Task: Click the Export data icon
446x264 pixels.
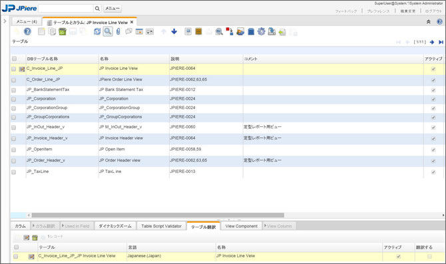Action: [x=272, y=31]
